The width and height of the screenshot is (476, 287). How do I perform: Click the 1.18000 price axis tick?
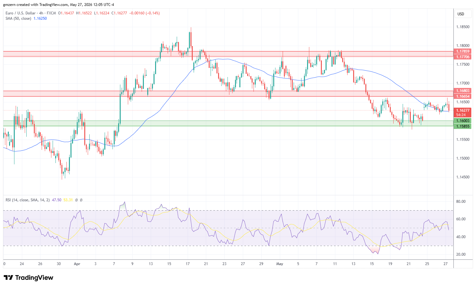(463, 46)
